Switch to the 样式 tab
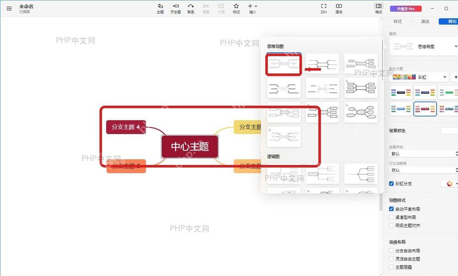 (x=398, y=22)
